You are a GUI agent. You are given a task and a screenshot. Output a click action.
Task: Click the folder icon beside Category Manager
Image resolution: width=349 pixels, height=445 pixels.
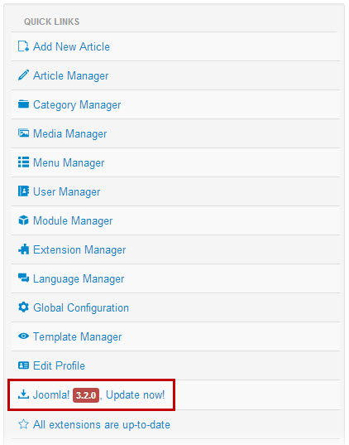(x=23, y=104)
